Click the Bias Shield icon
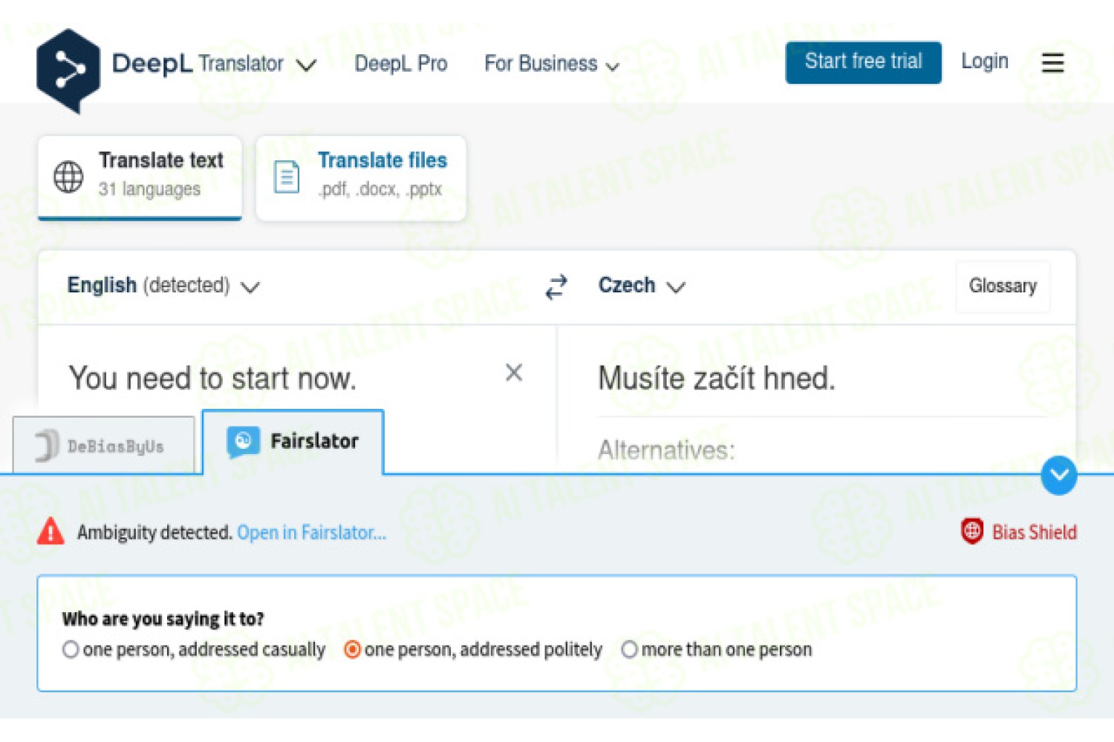The image size is (1114, 742). [x=972, y=531]
